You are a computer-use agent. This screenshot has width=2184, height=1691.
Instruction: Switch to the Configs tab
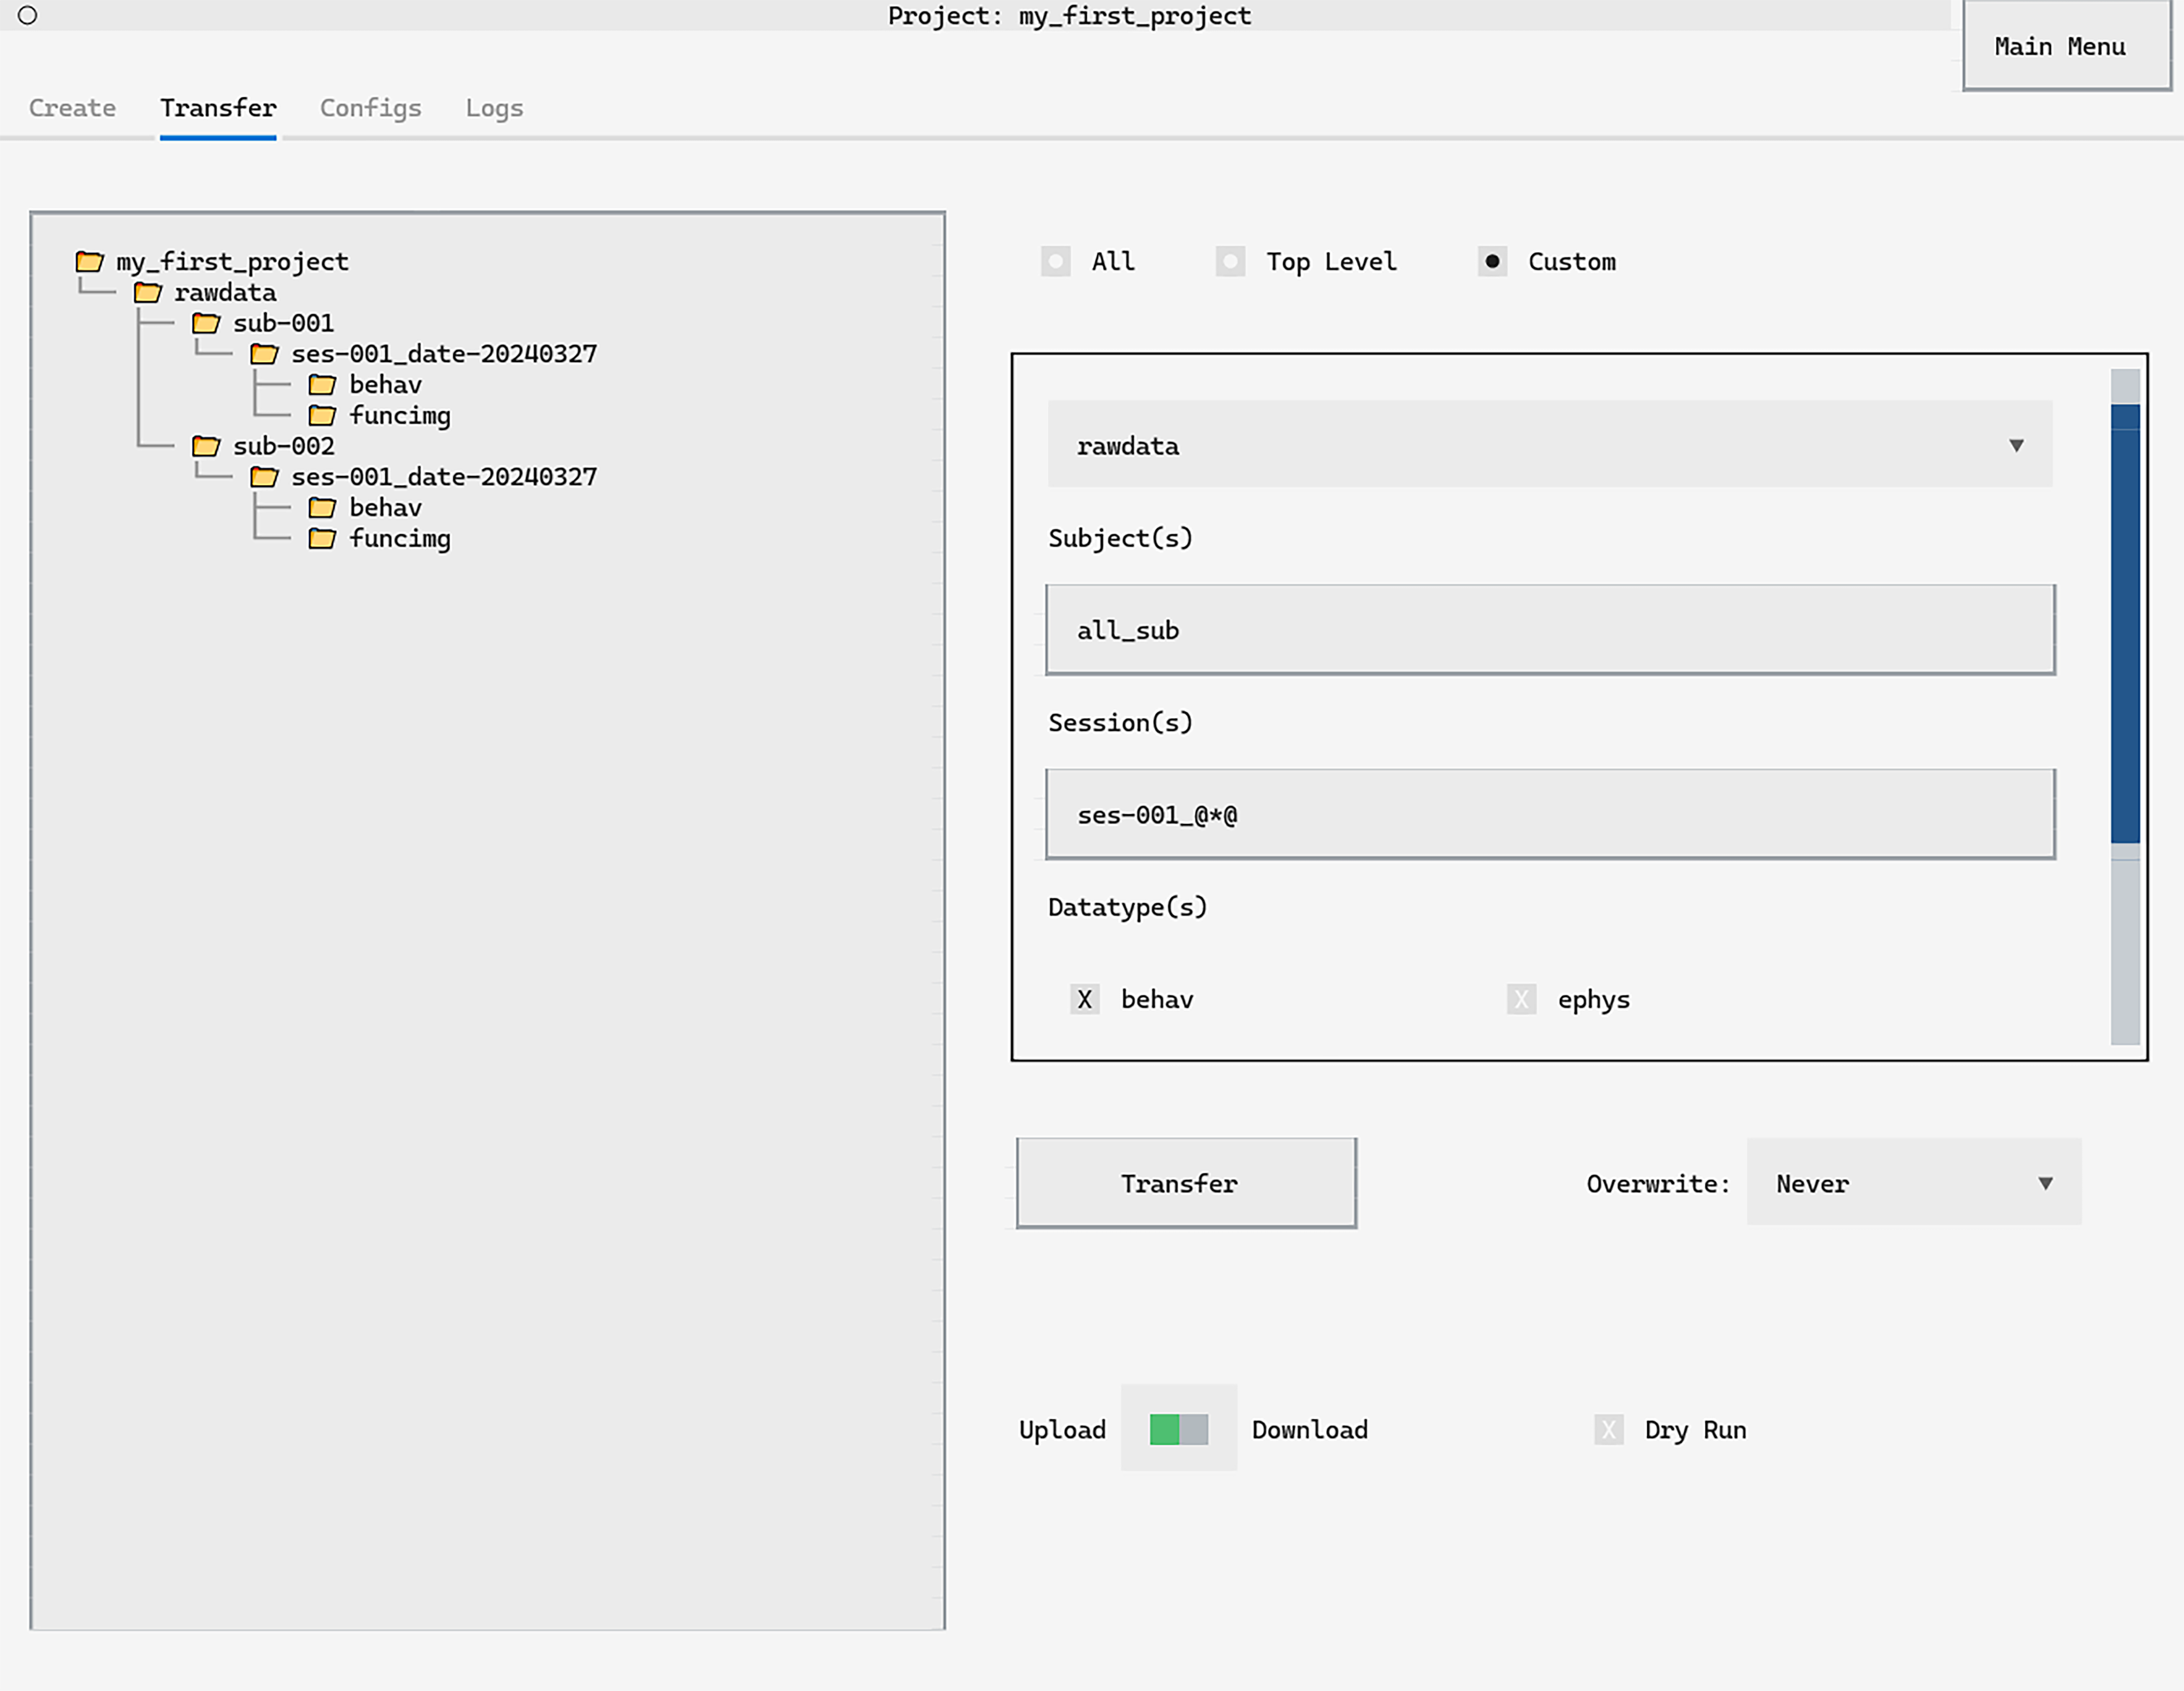point(370,108)
